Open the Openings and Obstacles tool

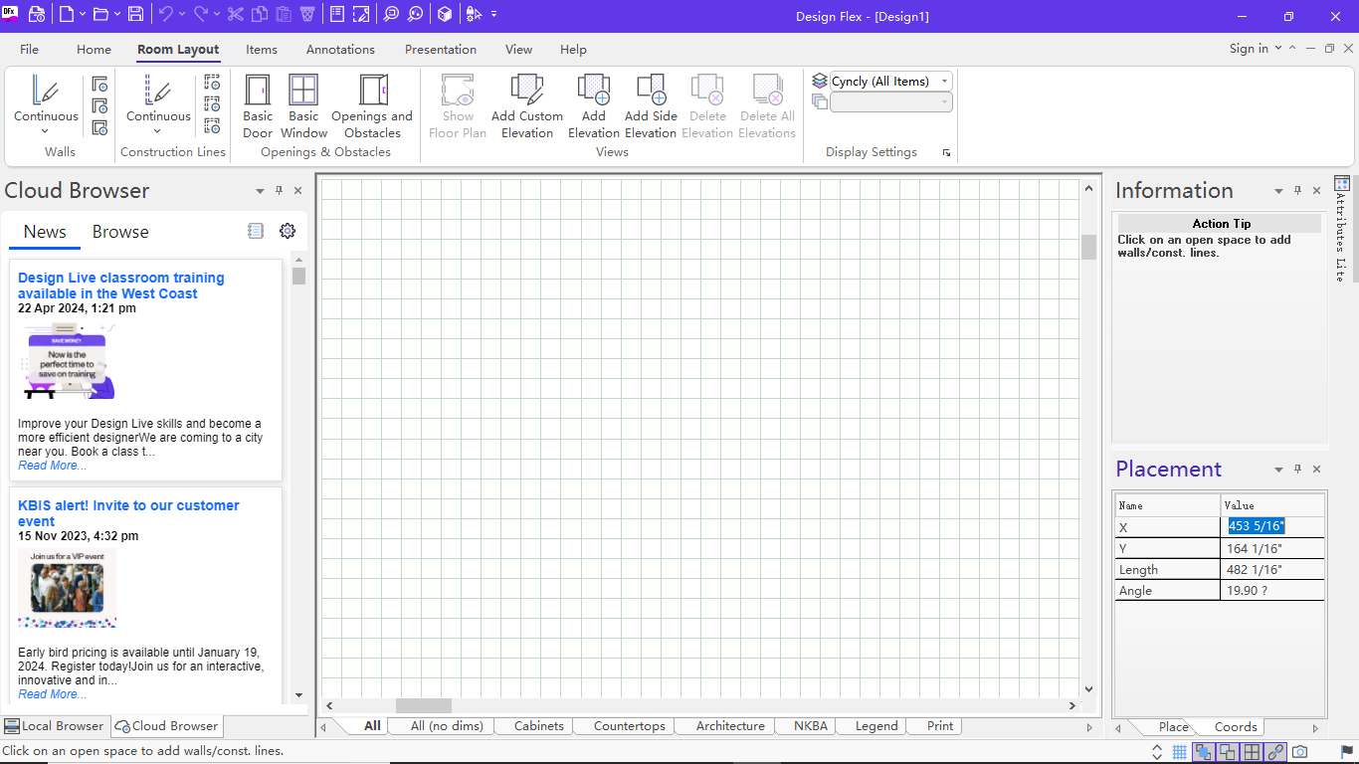point(372,106)
